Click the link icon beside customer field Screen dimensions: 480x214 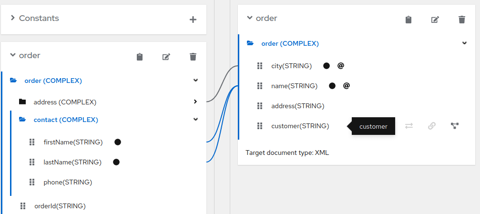click(x=432, y=126)
